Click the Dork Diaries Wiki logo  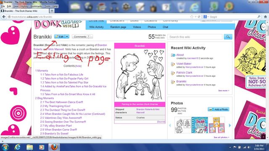[58, 25]
